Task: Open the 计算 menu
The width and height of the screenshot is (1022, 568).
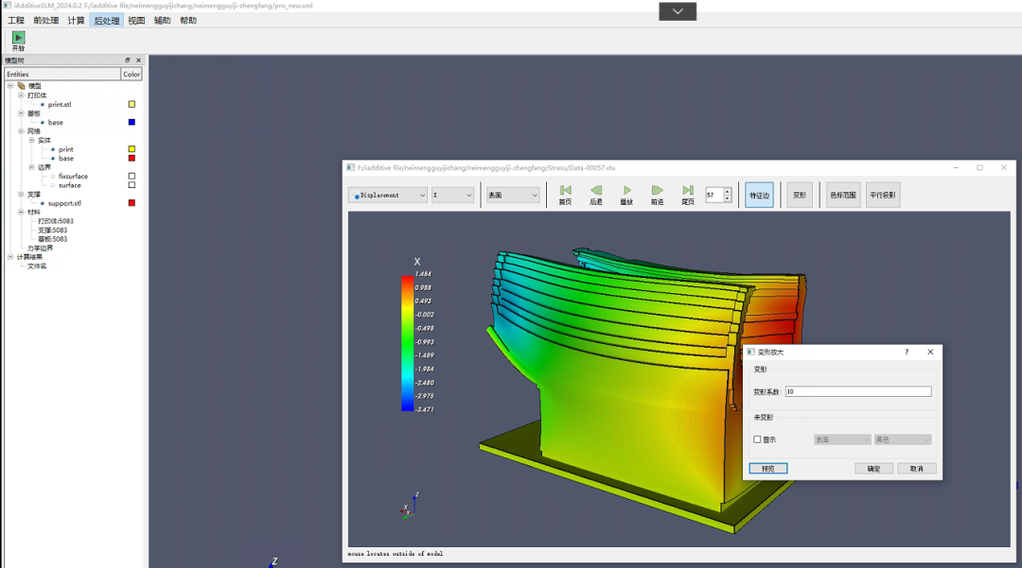Action: pos(76,20)
